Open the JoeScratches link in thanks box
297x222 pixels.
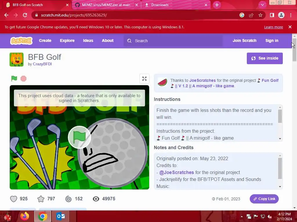(x=202, y=80)
